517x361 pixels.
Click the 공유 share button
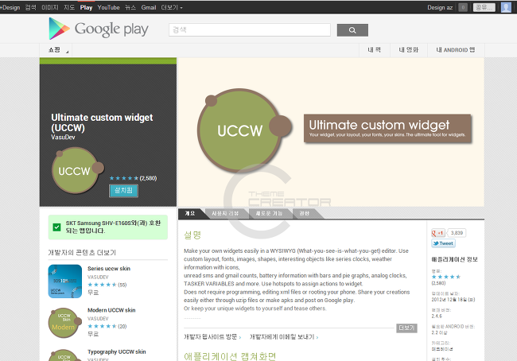coord(484,7)
